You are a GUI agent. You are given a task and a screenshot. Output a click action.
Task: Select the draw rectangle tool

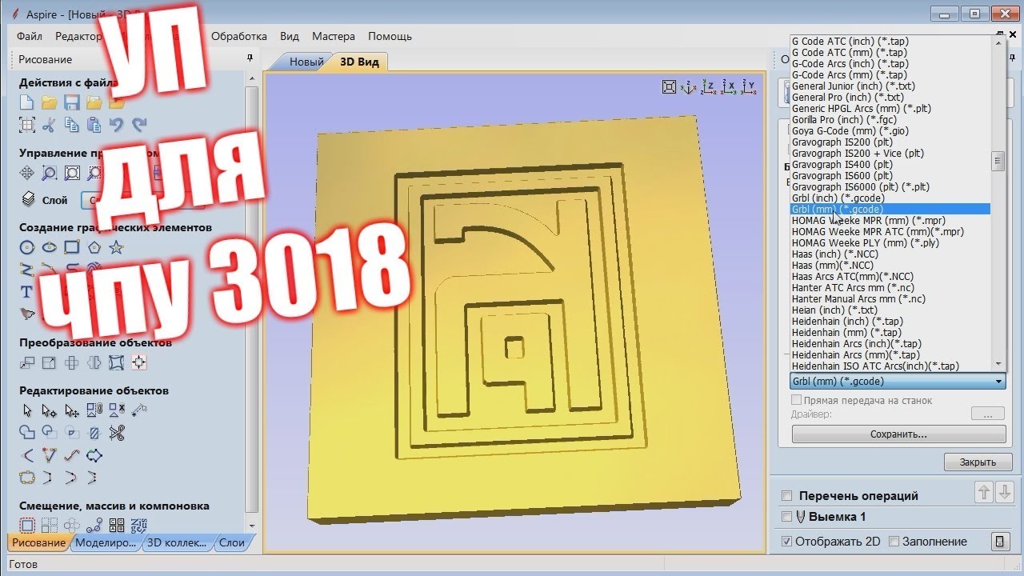[x=71, y=247]
